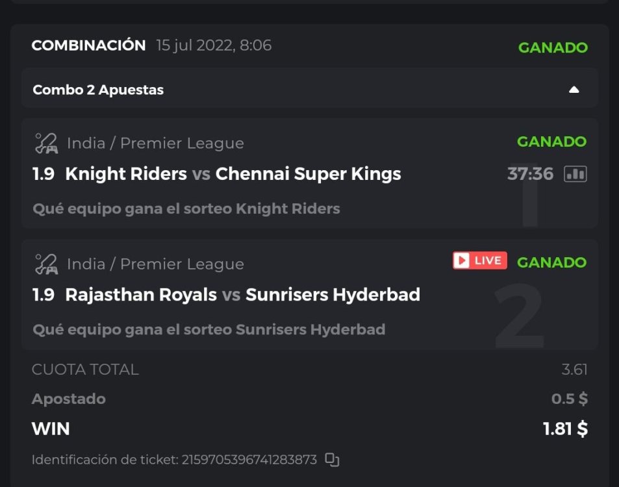Screen dimensions: 619x487
Task: Open the Chennai Super Kings team name
Action: [308, 174]
